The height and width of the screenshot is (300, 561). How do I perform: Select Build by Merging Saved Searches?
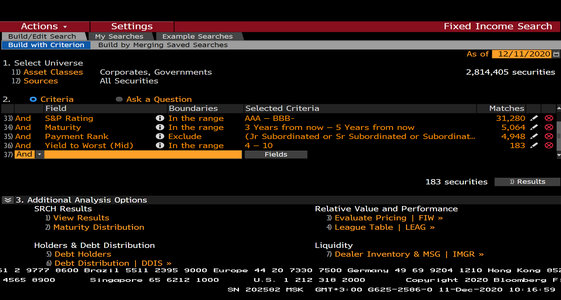click(163, 45)
